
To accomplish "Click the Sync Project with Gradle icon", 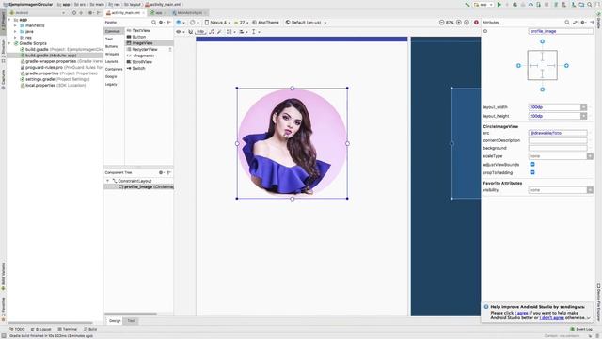I will [x=573, y=5].
